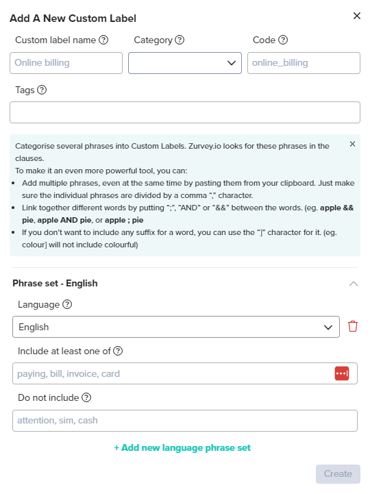Click help icon beside Category label
Viewport: 370px width, 494px height.
click(x=180, y=40)
